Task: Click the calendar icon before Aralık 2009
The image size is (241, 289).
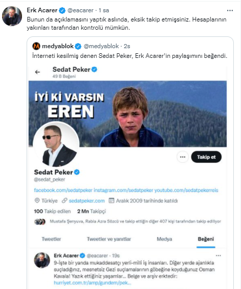Action: [x=112, y=200]
